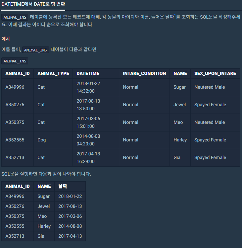242x248 pixels.
Task: Click 'Normal' in the Meo row
Action: click(131, 122)
